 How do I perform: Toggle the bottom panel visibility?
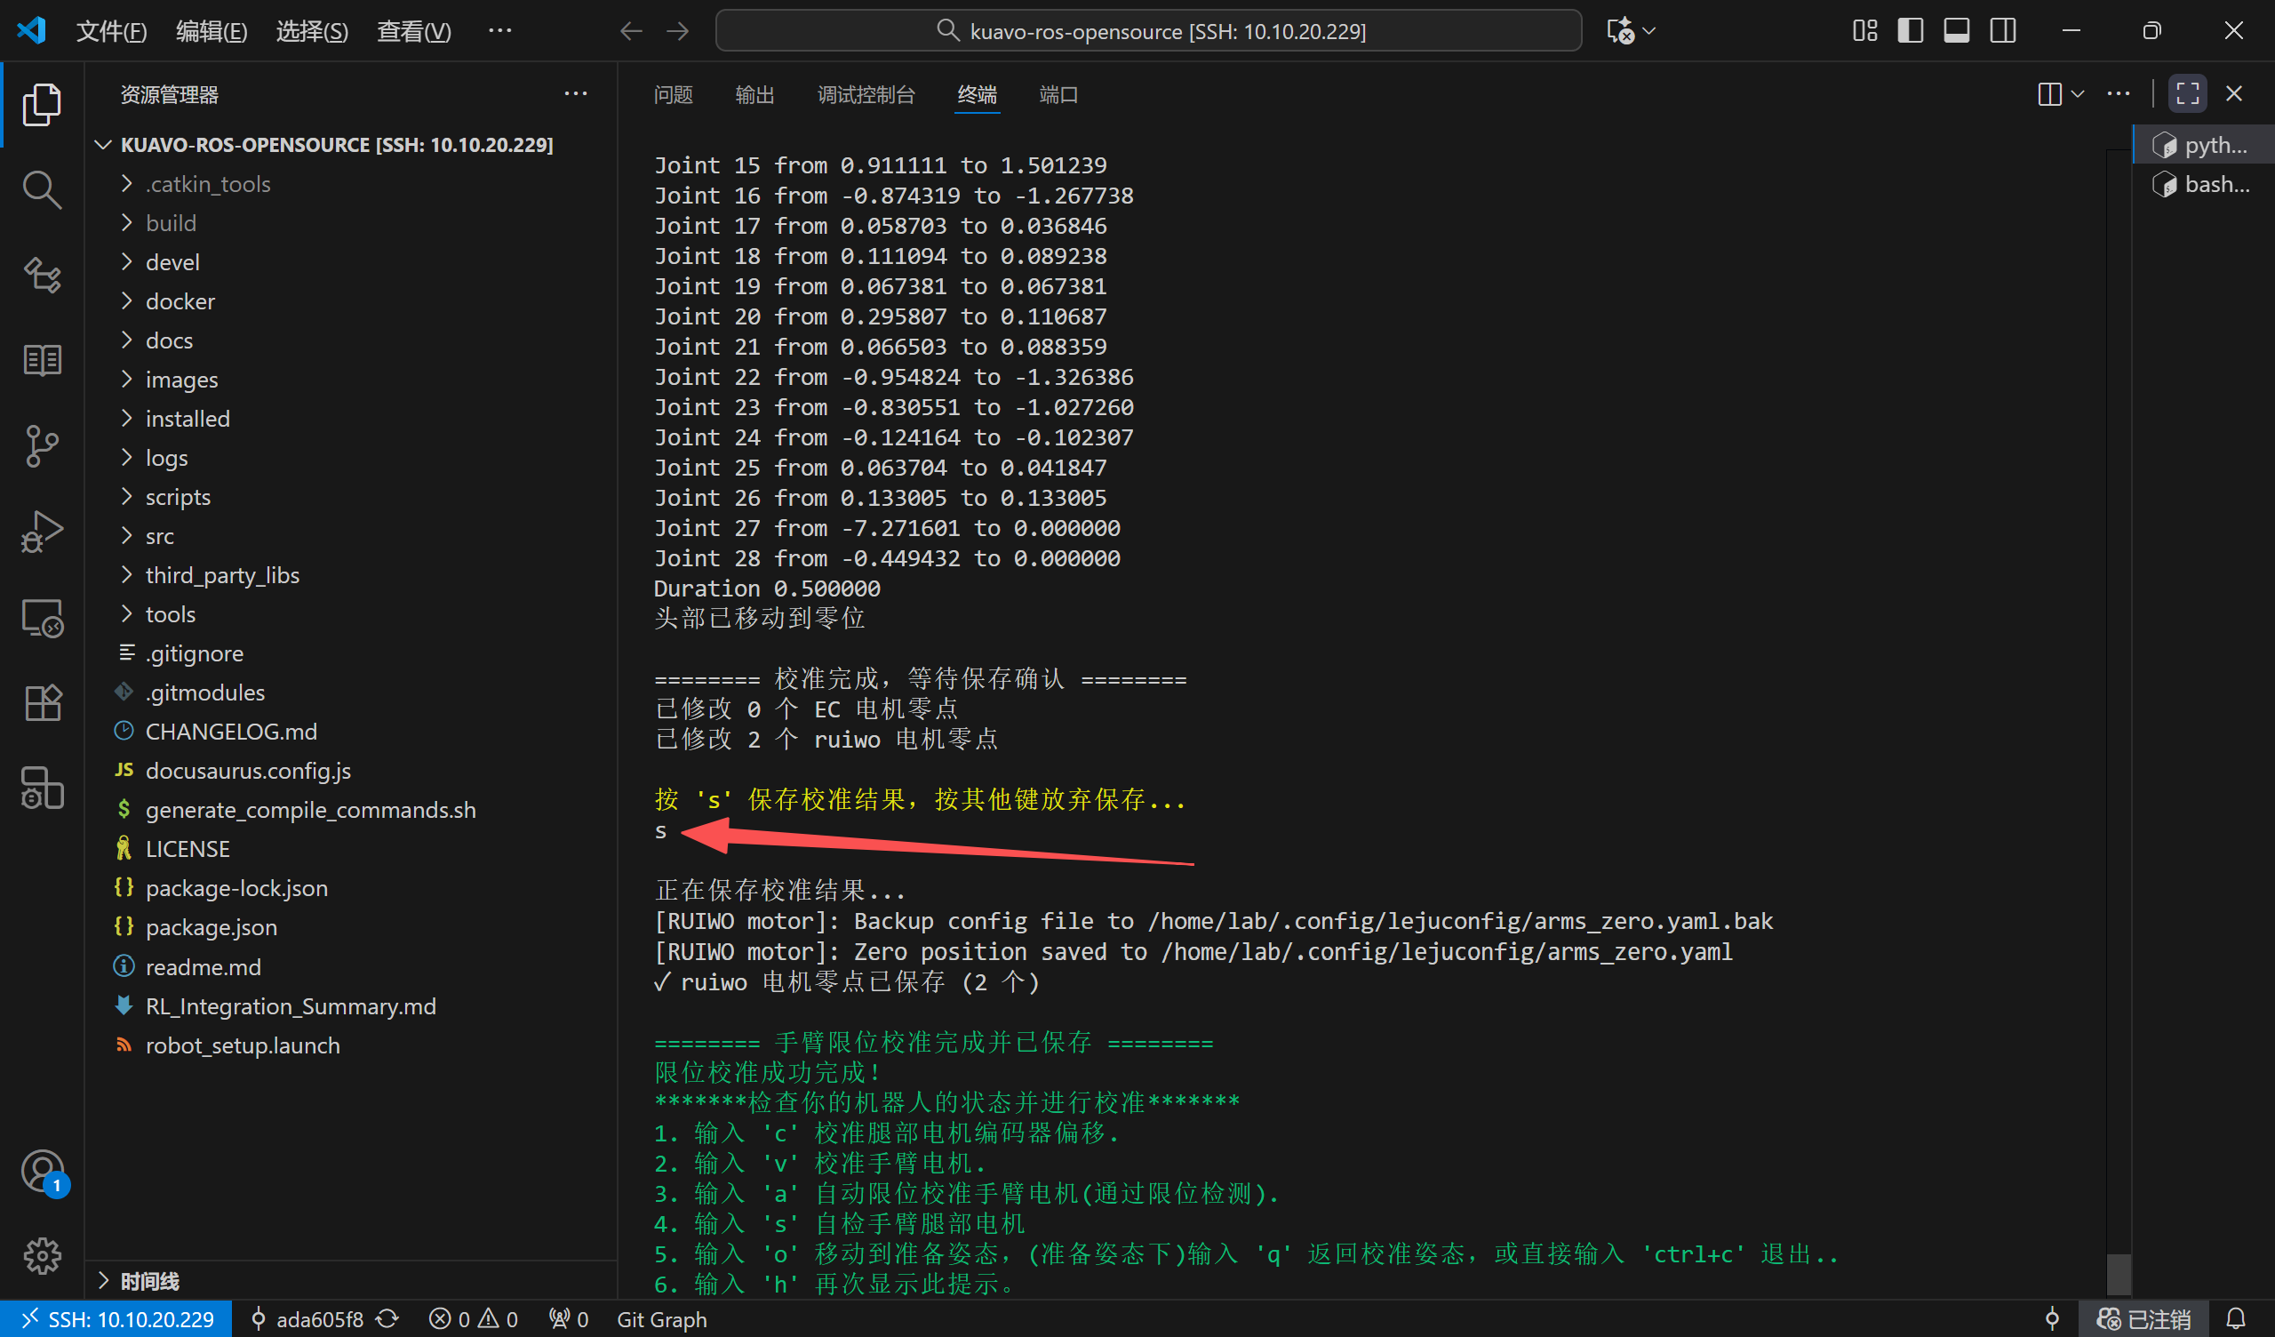(1956, 31)
